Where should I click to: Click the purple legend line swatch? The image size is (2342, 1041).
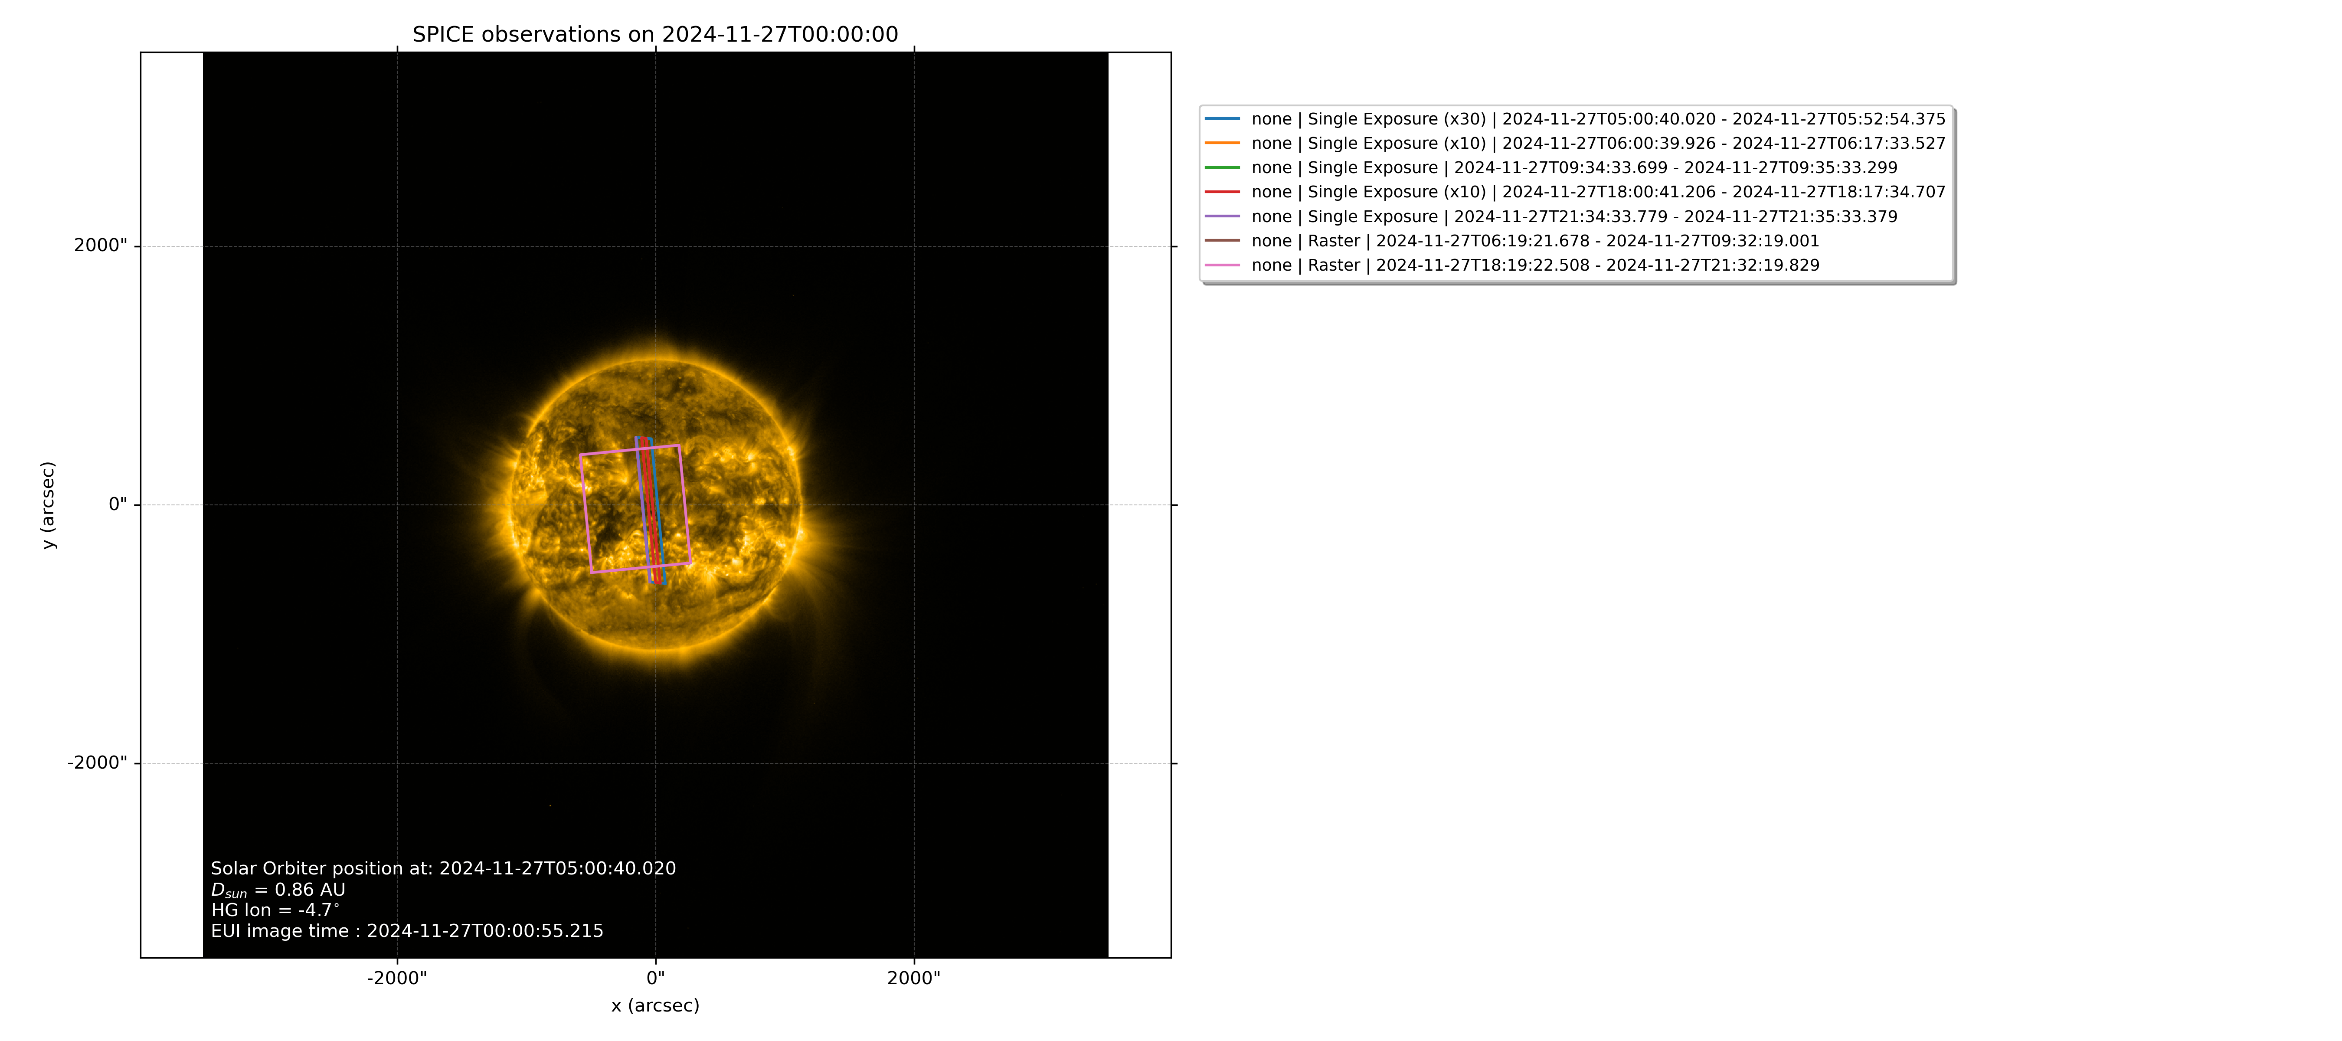(1222, 216)
